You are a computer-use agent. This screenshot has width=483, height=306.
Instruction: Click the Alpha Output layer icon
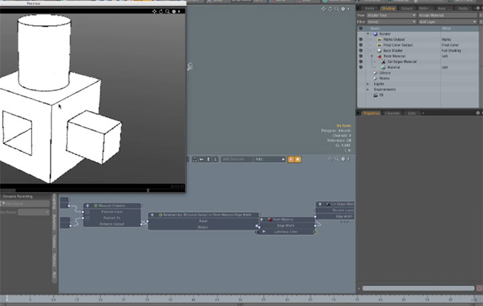point(380,40)
